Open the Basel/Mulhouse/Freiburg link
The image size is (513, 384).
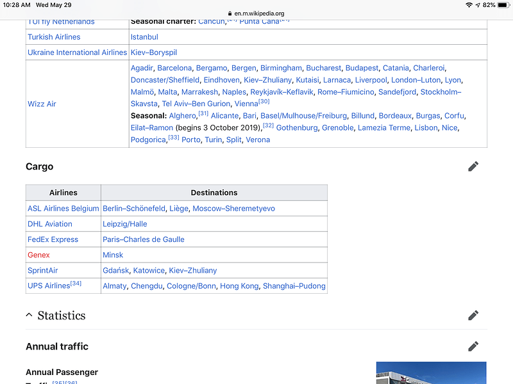pos(303,116)
